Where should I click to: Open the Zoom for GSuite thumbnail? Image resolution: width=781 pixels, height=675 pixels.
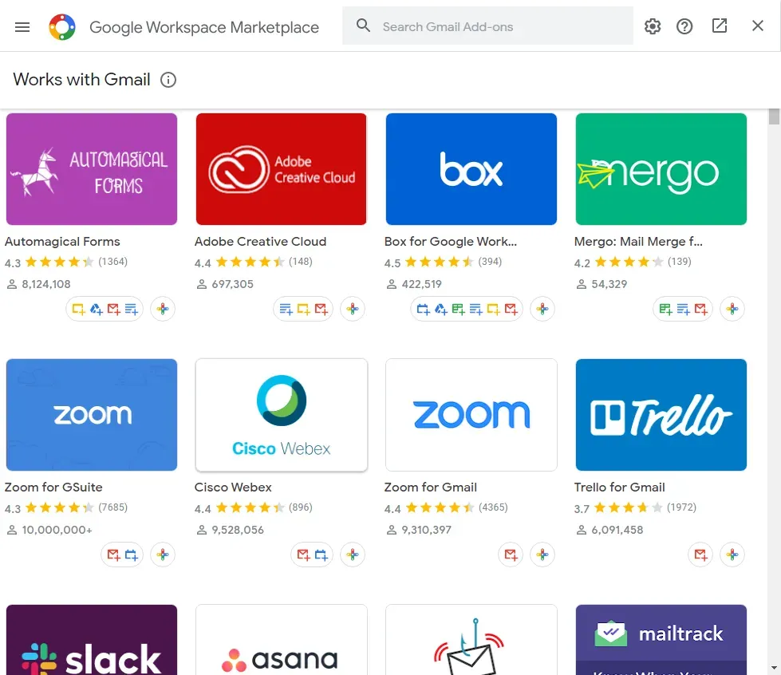coord(92,414)
